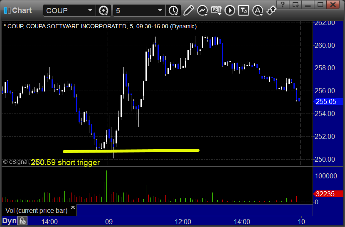Click the Fc formula icon
The width and height of the screenshot is (345, 227).
22,221
